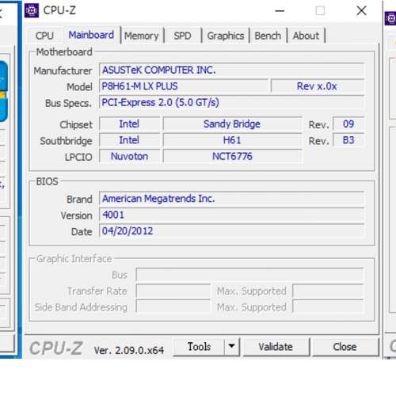Screen dimensions: 396x396
Task: Click the Ver. 2.09.0.x64 version text
Action: click(x=129, y=350)
